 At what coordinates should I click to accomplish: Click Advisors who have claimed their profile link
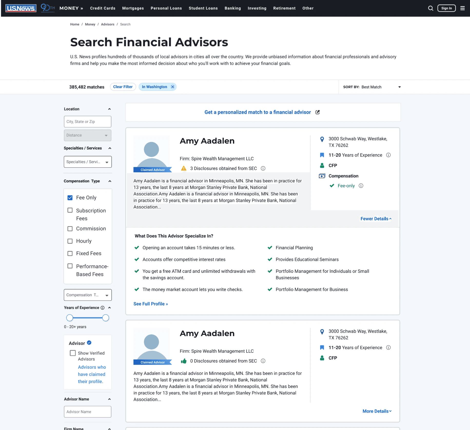(x=92, y=374)
